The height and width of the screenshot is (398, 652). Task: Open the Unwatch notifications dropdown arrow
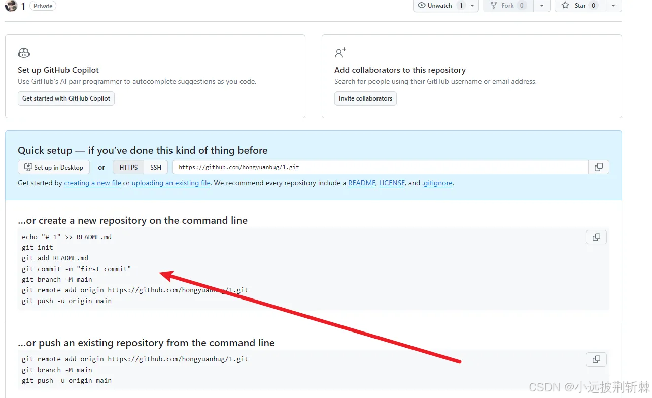point(472,6)
